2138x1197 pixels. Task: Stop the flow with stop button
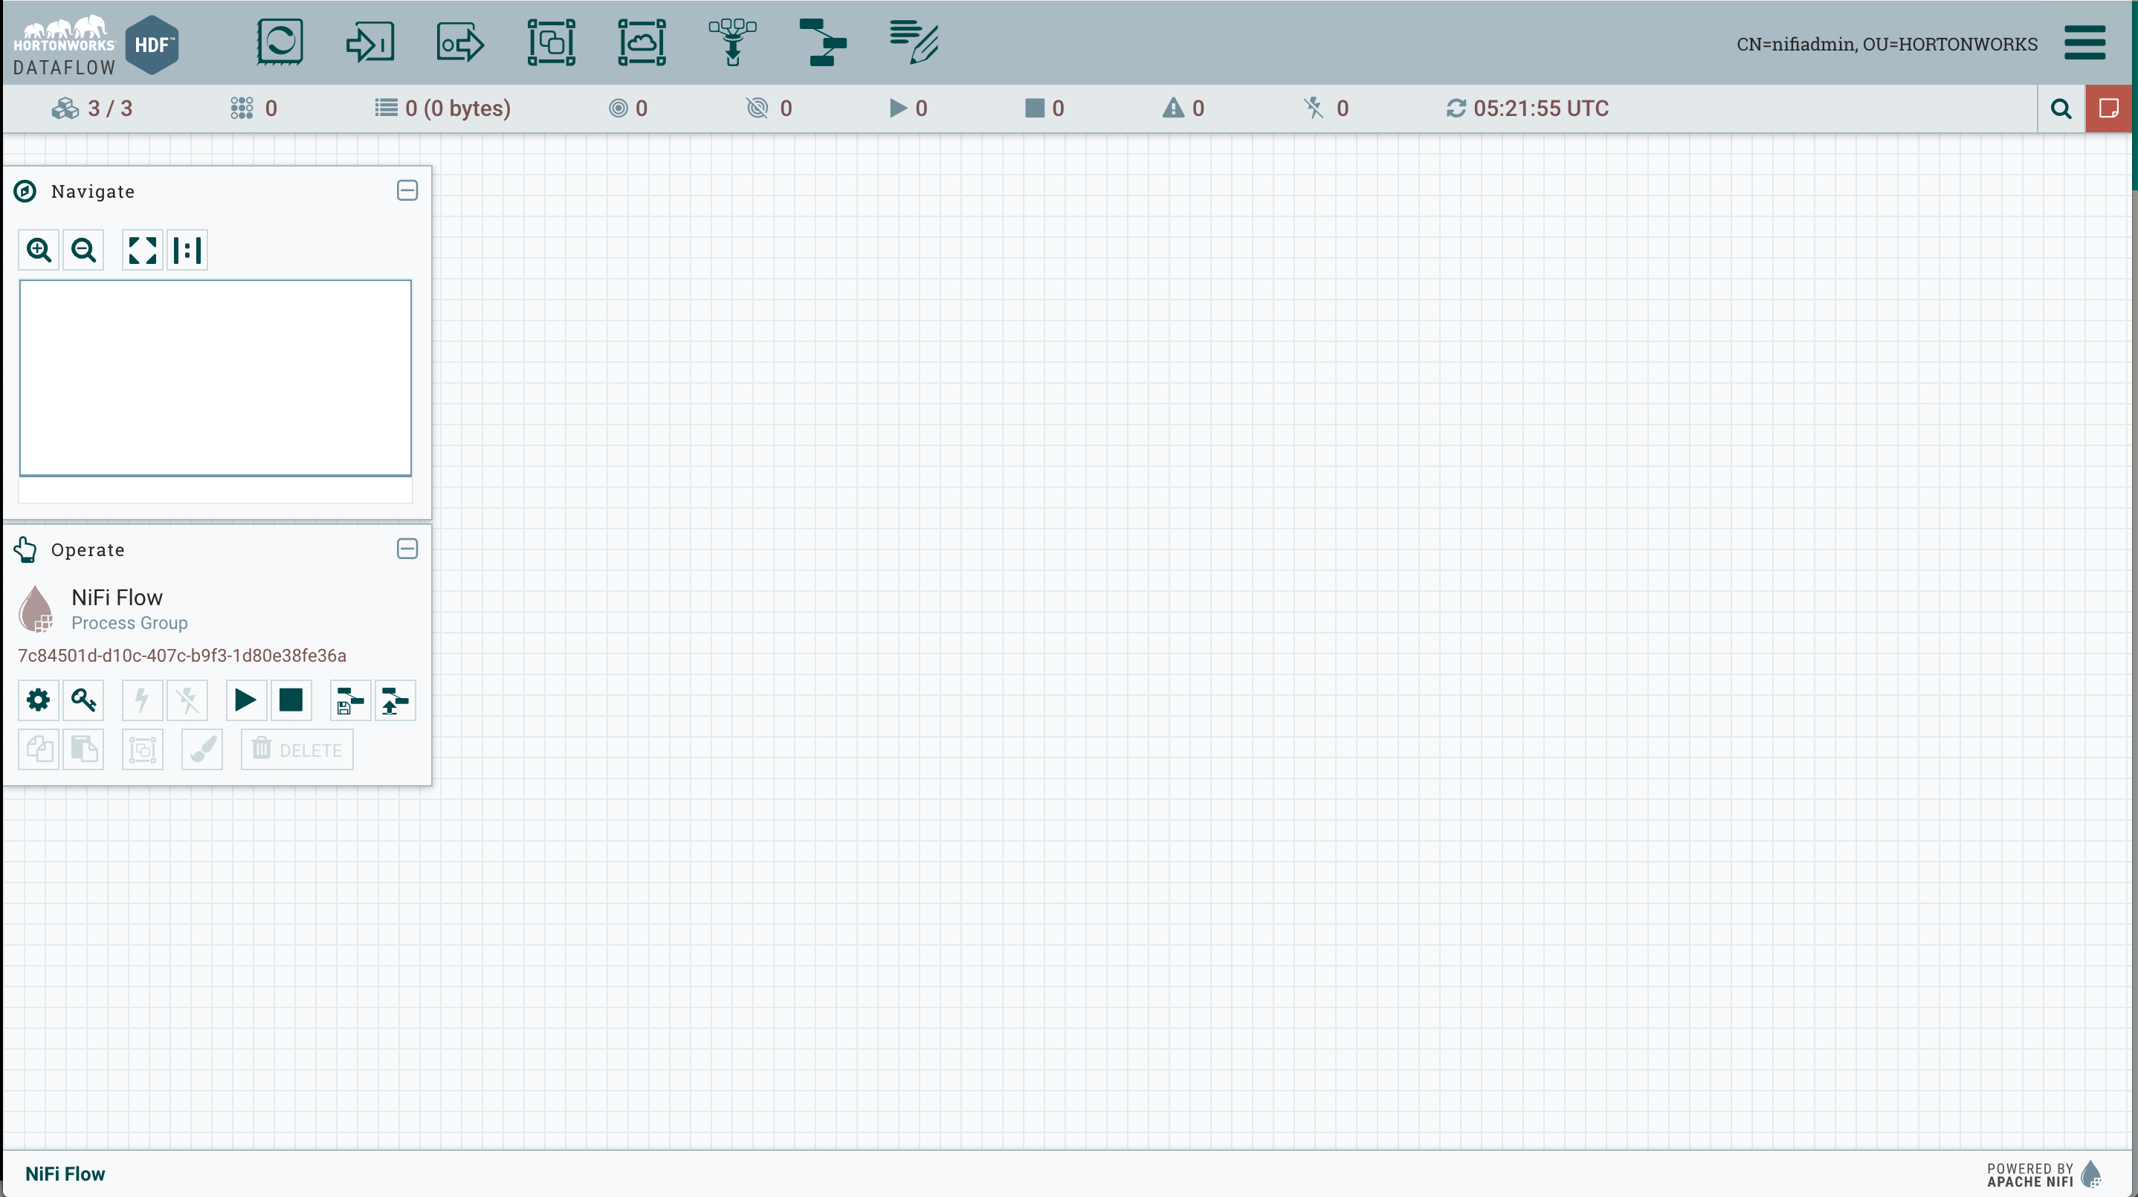[291, 700]
